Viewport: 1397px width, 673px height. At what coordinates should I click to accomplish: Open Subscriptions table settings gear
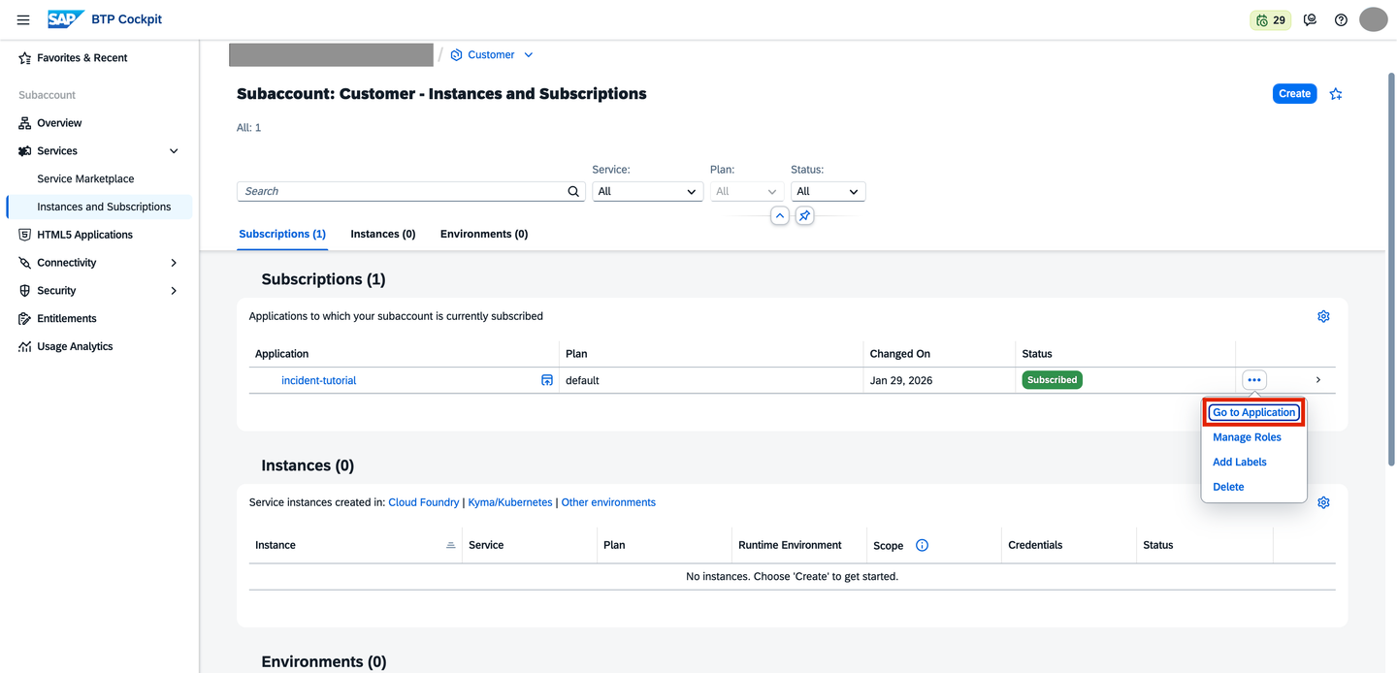[1323, 316]
